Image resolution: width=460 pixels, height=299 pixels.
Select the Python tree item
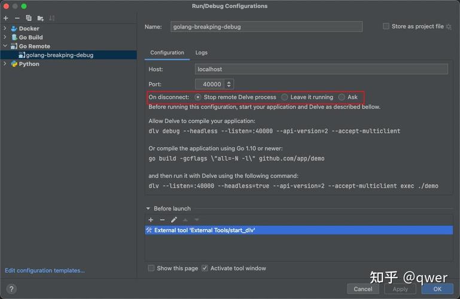[x=29, y=64]
